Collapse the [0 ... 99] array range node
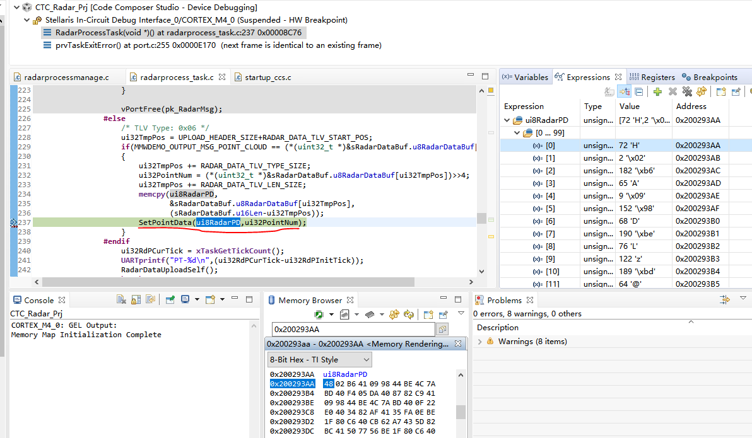The image size is (752, 438). point(517,133)
